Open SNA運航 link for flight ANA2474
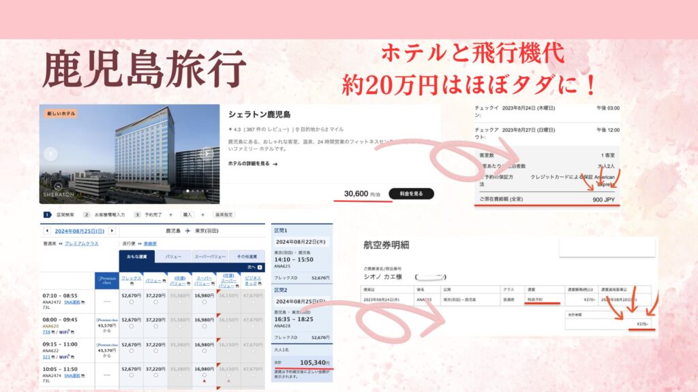This screenshot has height=392, width=698. coord(72,376)
